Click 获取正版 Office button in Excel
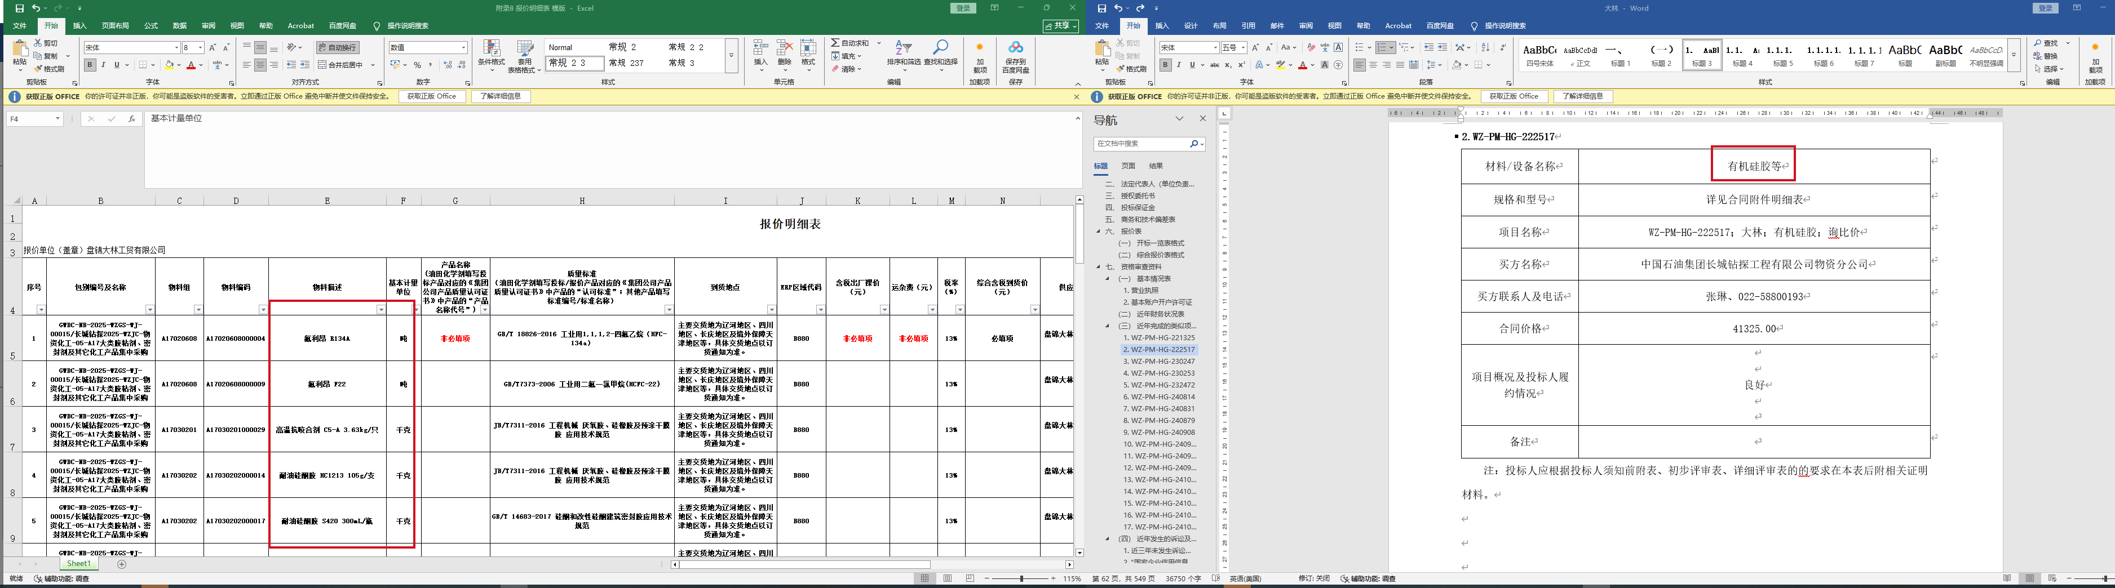The image size is (2115, 588). tap(432, 97)
